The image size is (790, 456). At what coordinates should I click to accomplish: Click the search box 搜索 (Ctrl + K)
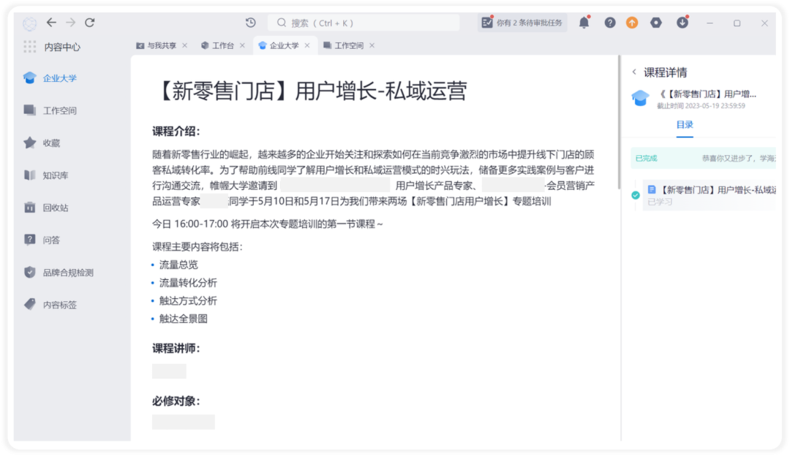point(364,23)
